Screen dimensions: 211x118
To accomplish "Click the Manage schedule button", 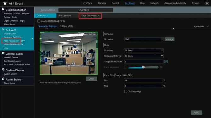I will click(169, 39).
